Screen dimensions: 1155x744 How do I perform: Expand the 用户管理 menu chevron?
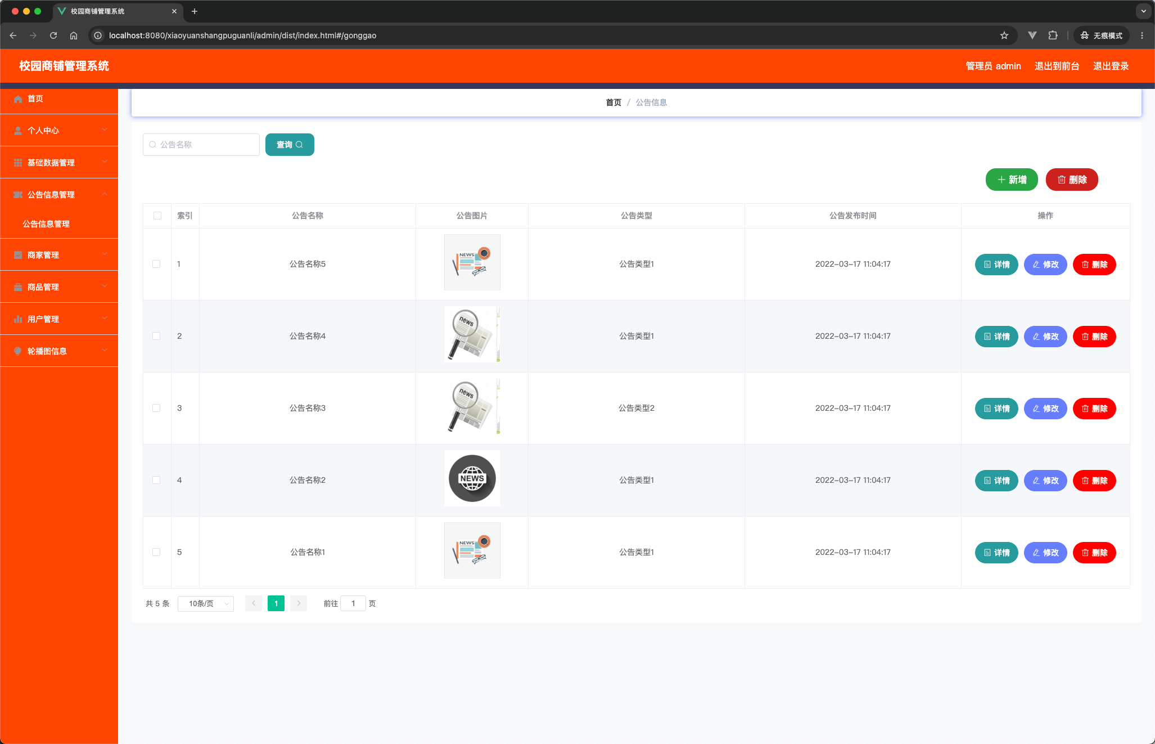pyautogui.click(x=105, y=319)
